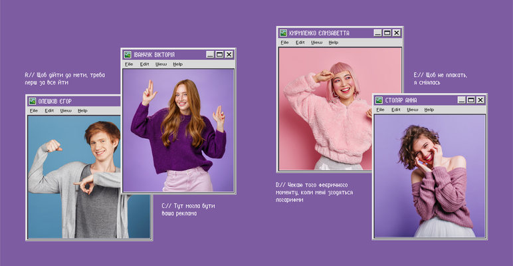513x266 pixels.
Task: Open Edit menu in Іванчук Вікторія window
Action: [x=144, y=65]
